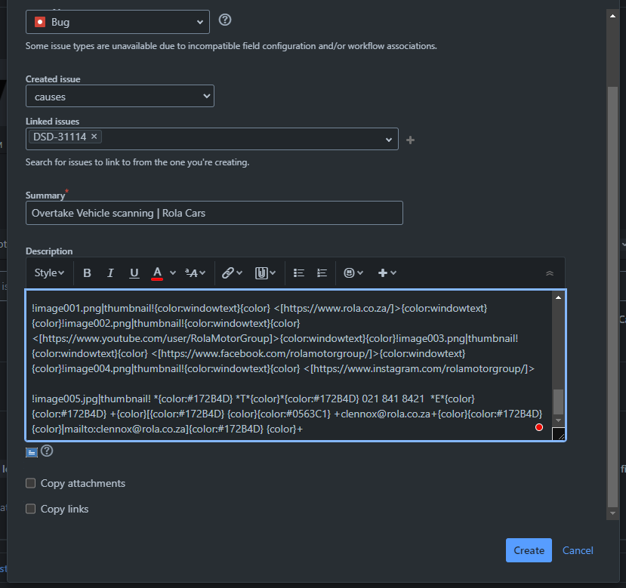Open the emoticon picker
Image resolution: width=626 pixels, height=588 pixels.
(353, 272)
